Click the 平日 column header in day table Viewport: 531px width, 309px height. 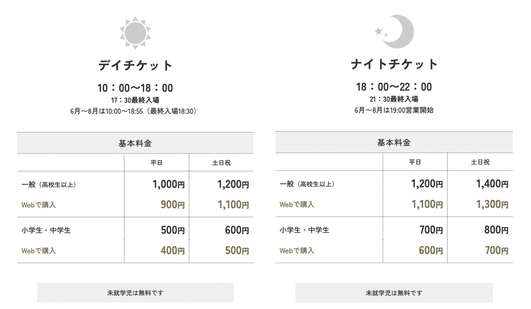point(157,162)
